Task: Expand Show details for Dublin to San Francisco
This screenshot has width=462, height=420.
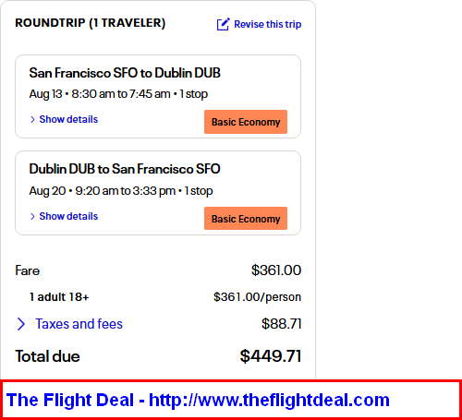Action: pyautogui.click(x=68, y=216)
